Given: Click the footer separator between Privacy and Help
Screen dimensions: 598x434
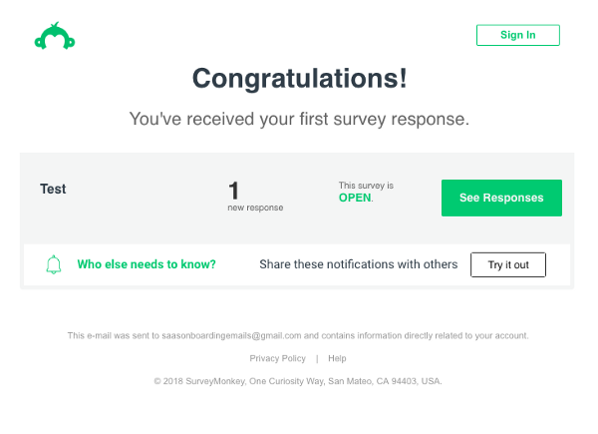Looking at the screenshot, I should (x=317, y=358).
